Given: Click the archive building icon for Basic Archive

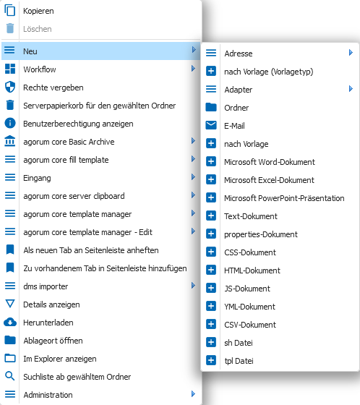Looking at the screenshot, I should pos(10,142).
